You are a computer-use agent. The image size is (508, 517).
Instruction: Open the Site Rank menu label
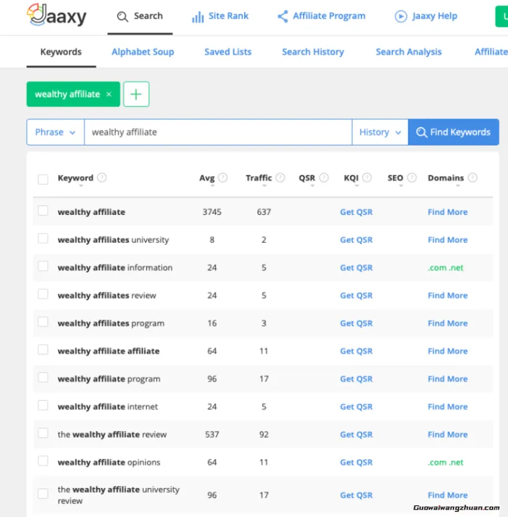tap(229, 16)
